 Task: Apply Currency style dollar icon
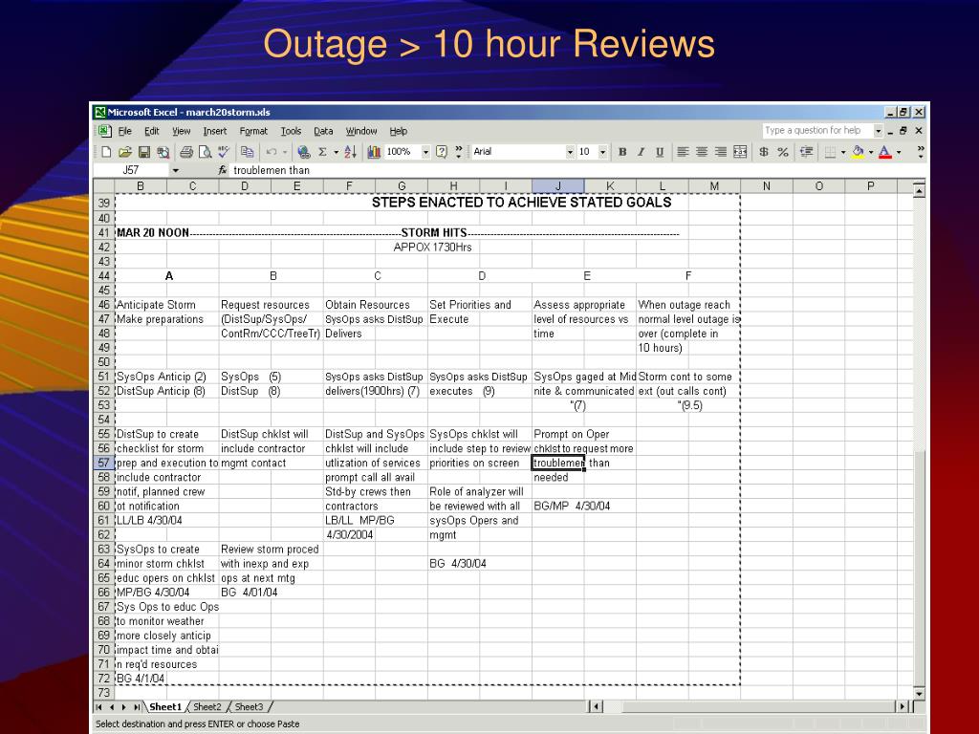764,152
